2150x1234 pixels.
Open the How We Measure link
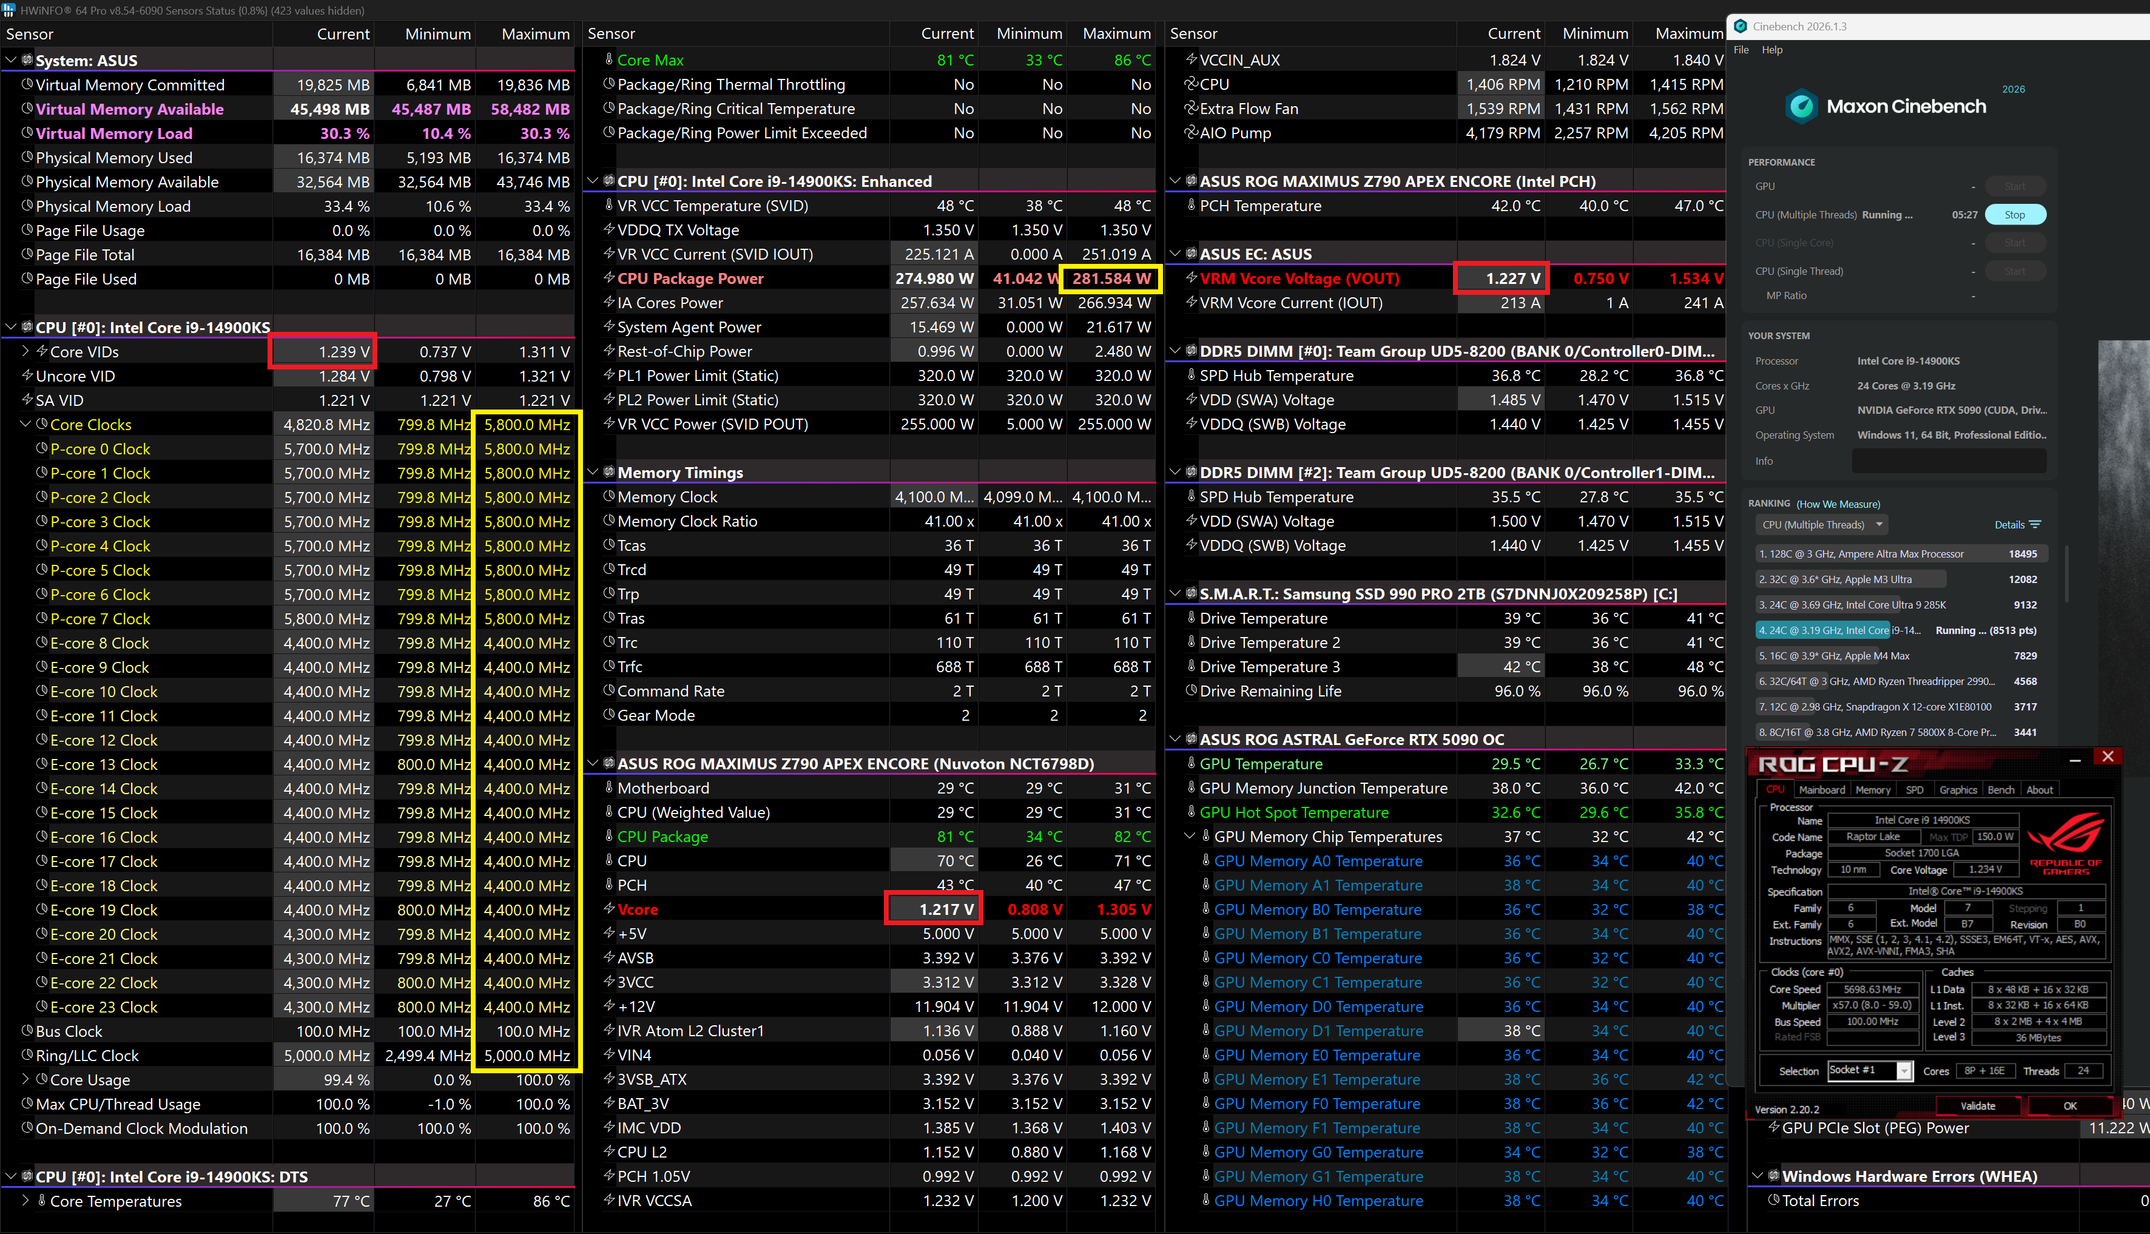[1838, 504]
